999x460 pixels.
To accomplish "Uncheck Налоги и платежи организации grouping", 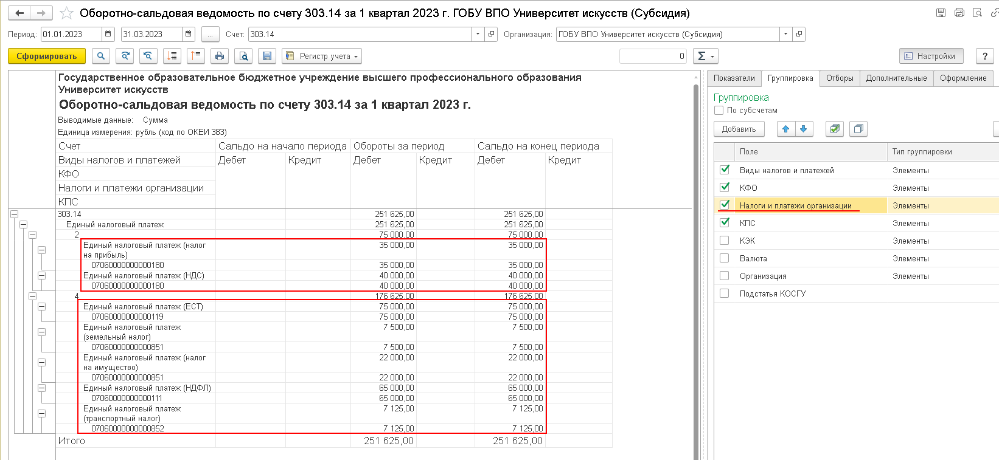I will (725, 205).
